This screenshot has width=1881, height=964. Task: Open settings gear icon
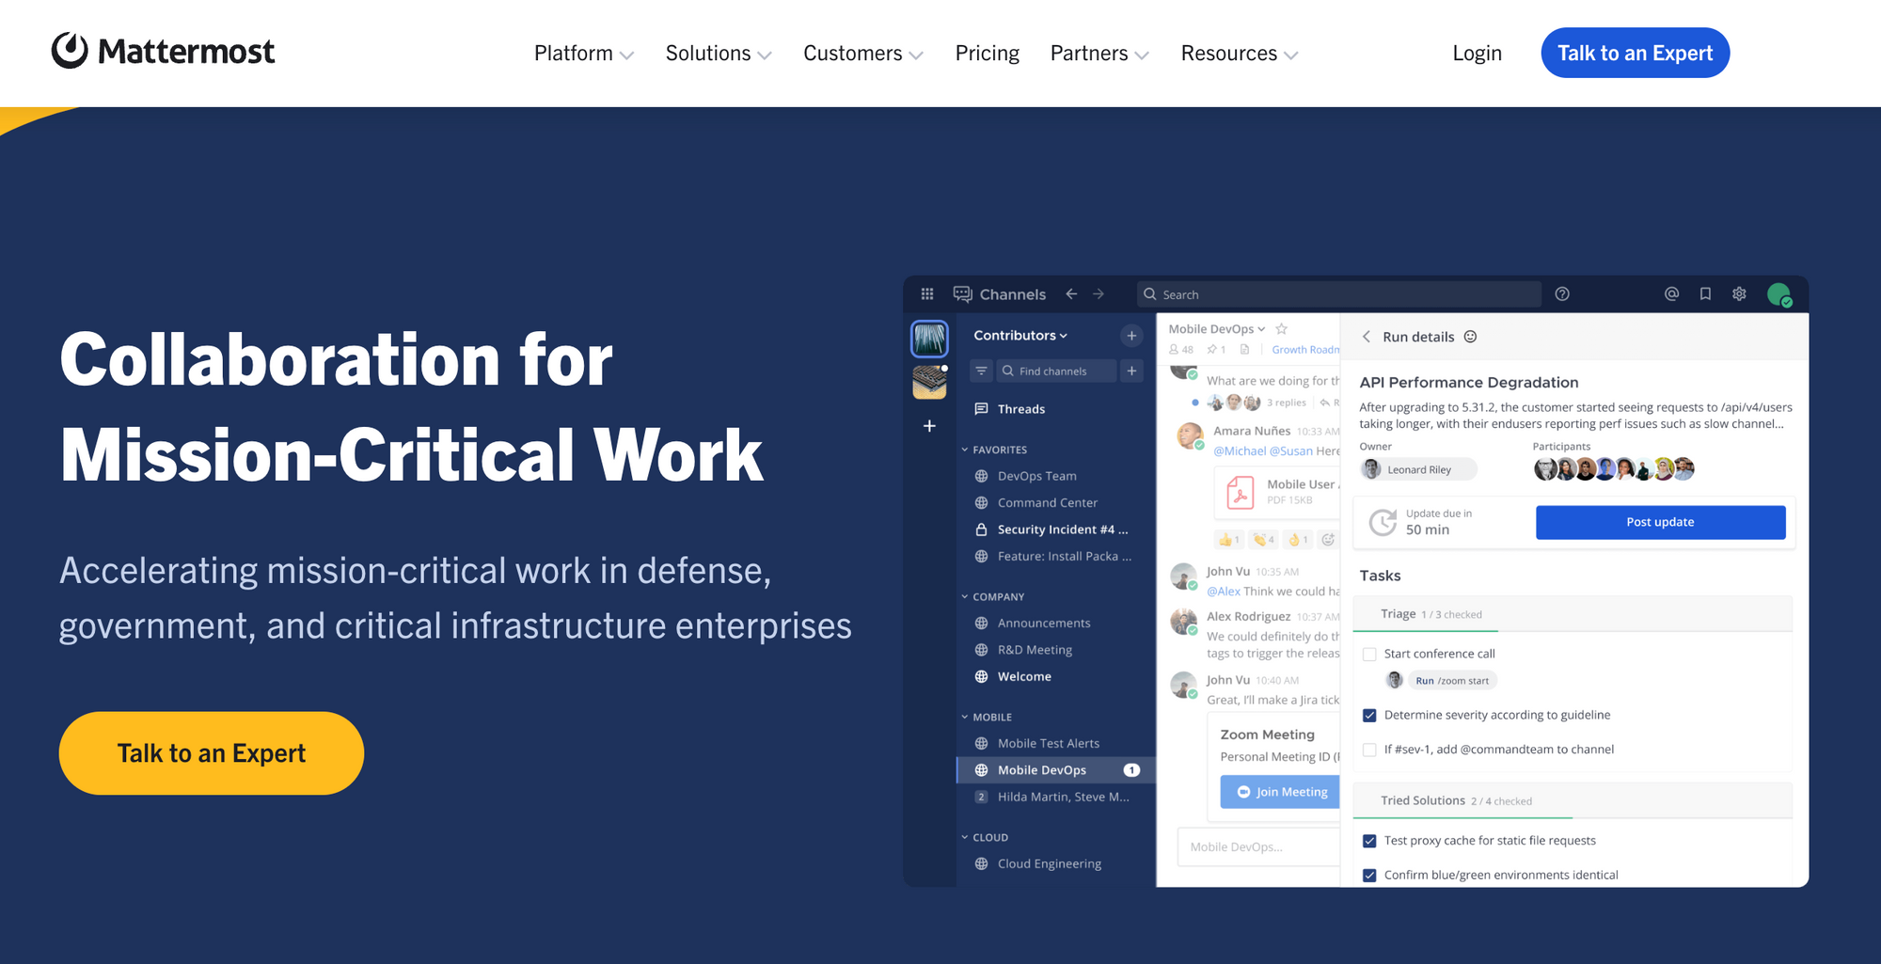pyautogui.click(x=1739, y=294)
